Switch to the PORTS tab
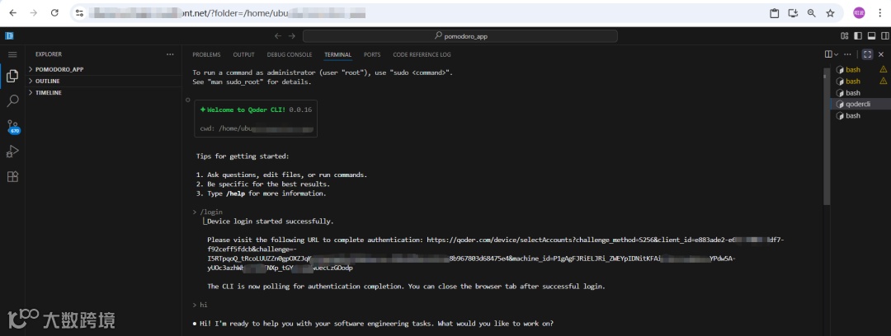This screenshot has width=891, height=336. 372,54
